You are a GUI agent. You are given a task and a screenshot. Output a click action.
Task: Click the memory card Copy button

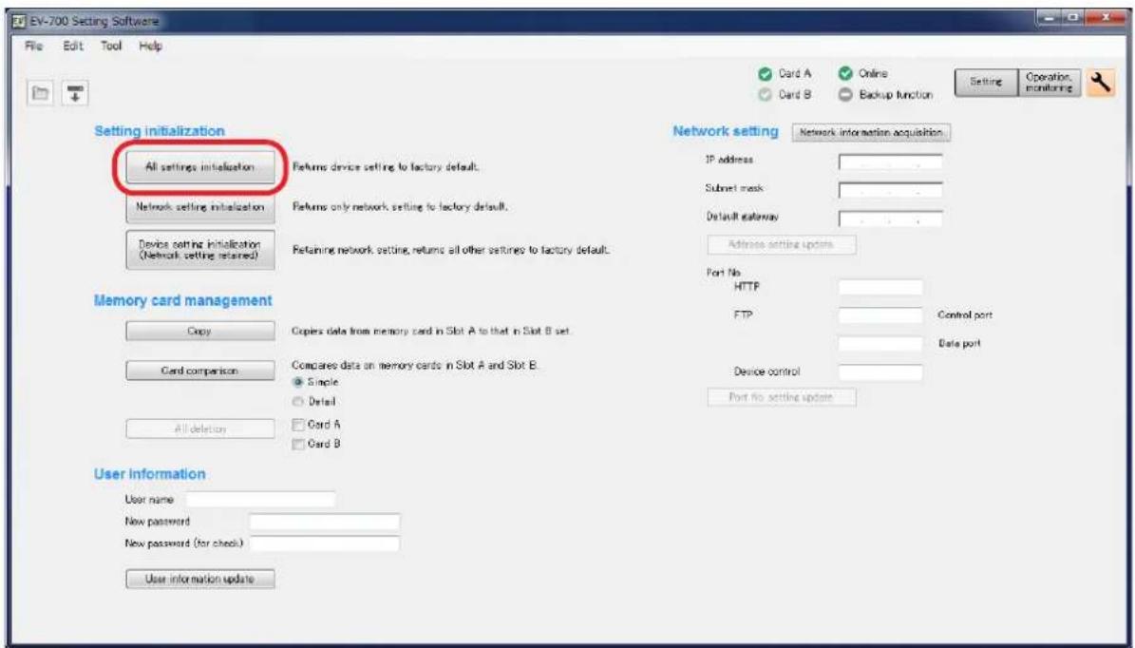(x=199, y=331)
